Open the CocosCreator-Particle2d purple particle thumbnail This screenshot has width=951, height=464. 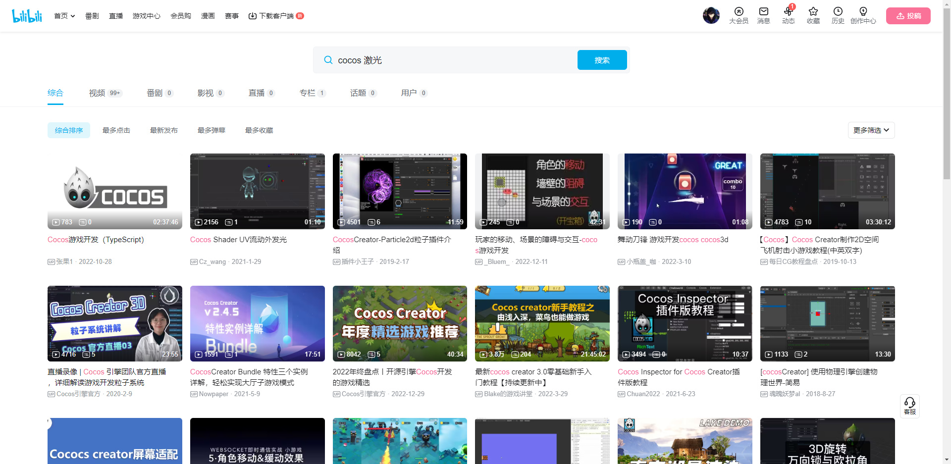[400, 191]
